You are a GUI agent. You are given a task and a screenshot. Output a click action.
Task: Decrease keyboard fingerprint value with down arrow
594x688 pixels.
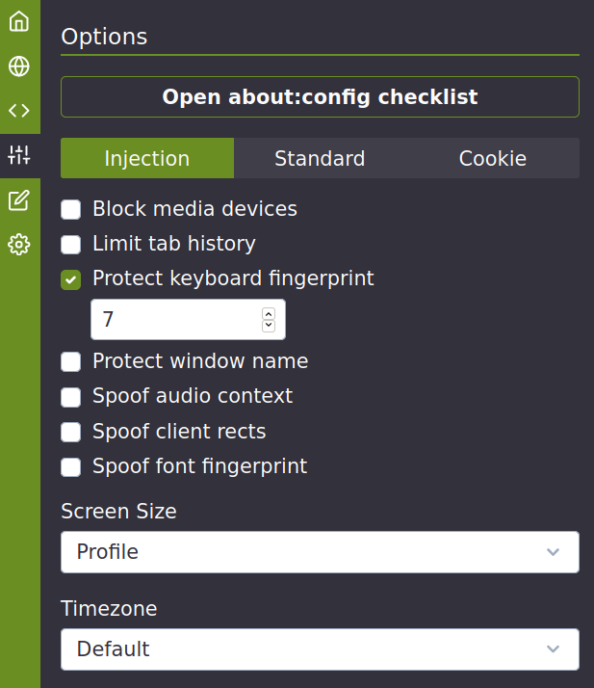coord(269,326)
